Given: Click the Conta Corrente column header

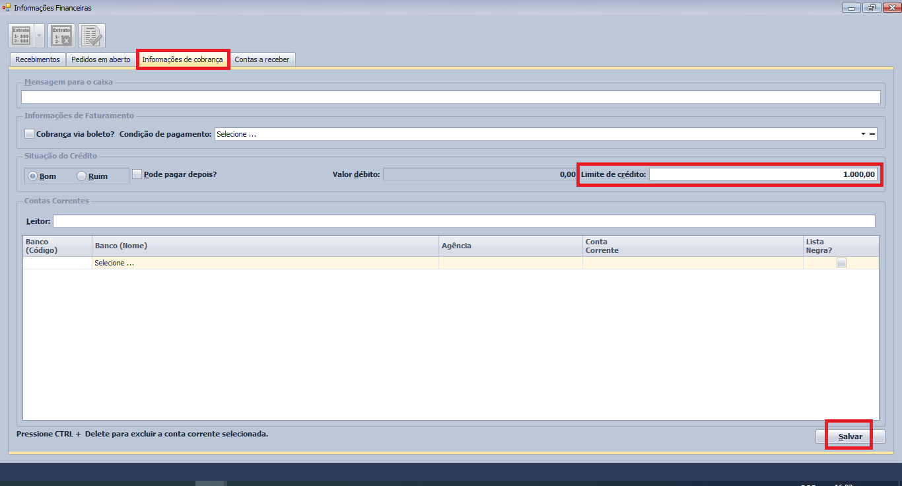Looking at the screenshot, I should [x=693, y=246].
